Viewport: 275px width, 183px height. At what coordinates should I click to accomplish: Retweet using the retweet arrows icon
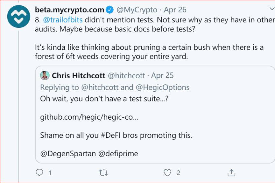coord(103,173)
